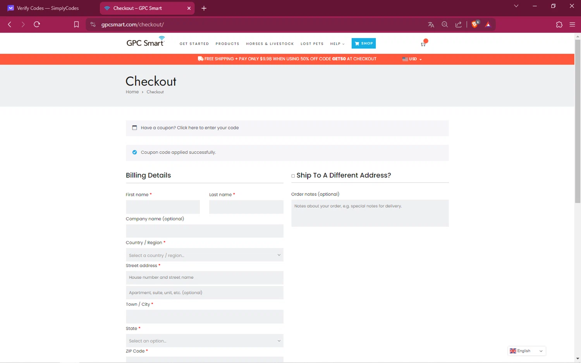581x363 pixels.
Task: Focus the Last name field
Action: (x=246, y=207)
